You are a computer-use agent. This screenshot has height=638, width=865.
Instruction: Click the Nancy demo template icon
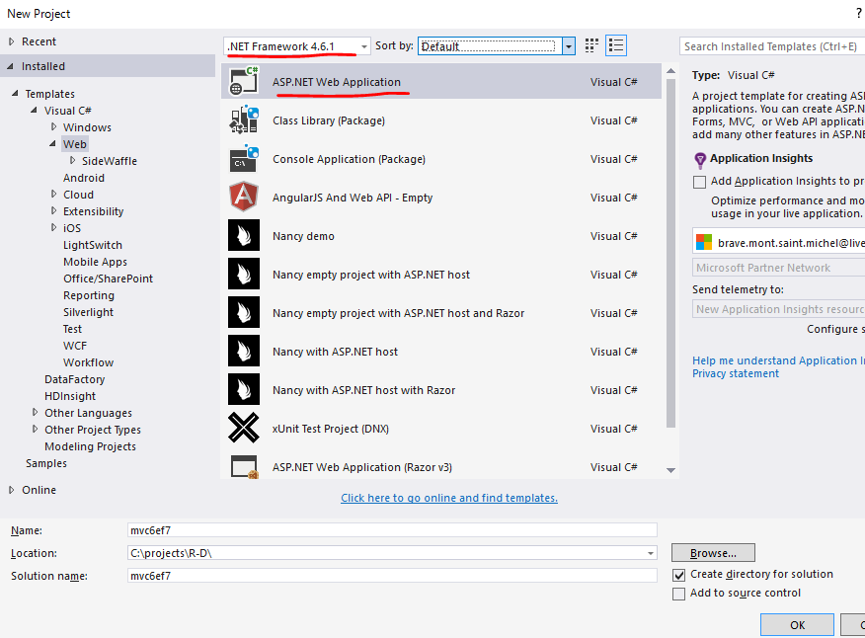point(244,236)
